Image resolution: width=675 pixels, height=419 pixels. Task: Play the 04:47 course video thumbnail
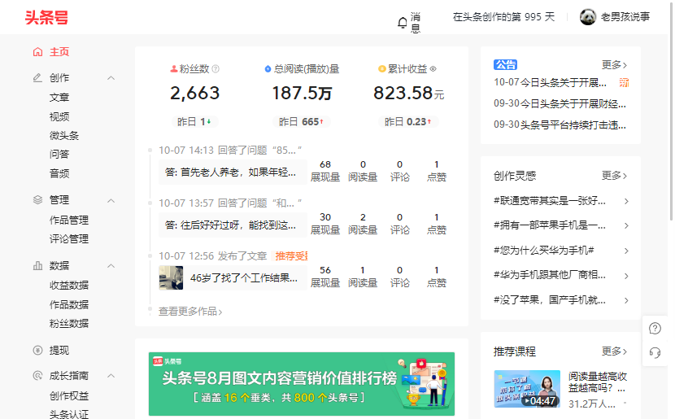point(527,389)
